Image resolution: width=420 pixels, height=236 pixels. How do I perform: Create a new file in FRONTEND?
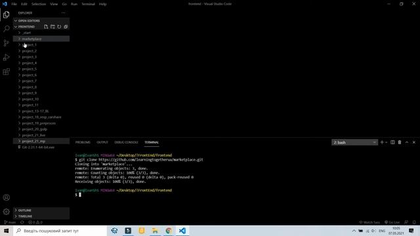[46, 27]
